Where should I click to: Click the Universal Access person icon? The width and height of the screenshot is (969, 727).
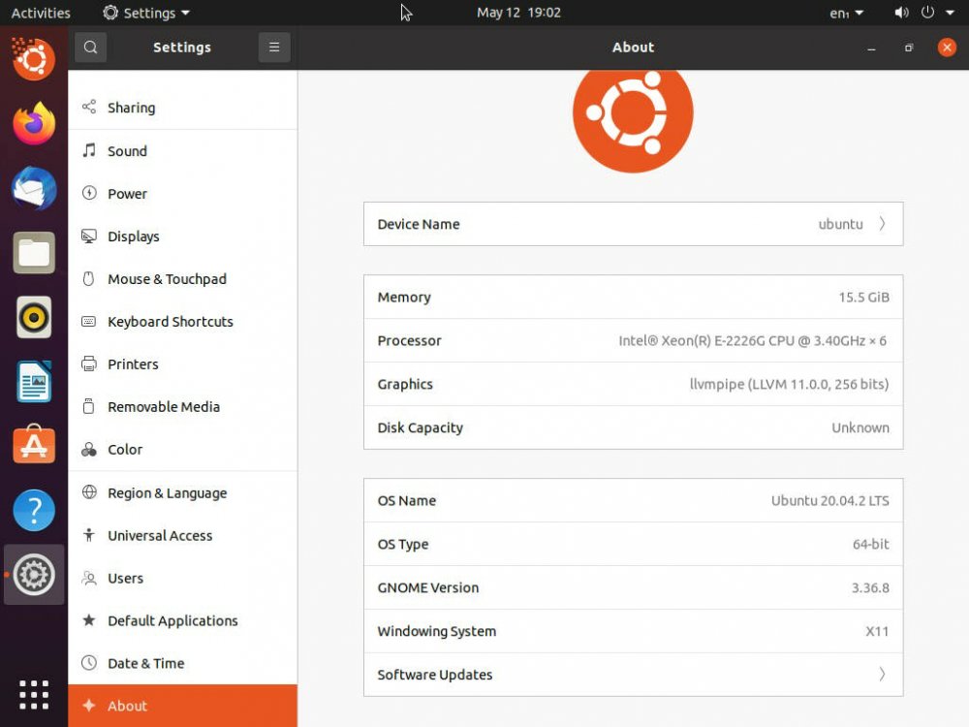point(89,535)
